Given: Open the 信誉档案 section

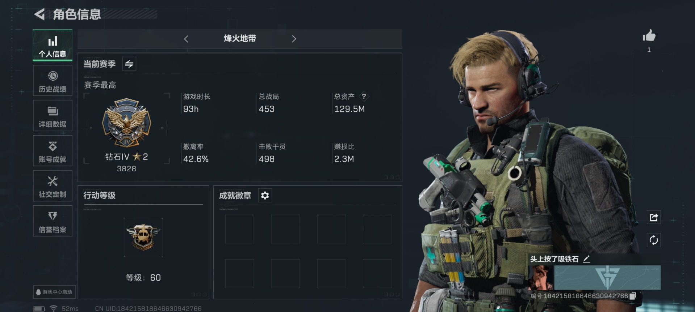Looking at the screenshot, I should 53,221.
